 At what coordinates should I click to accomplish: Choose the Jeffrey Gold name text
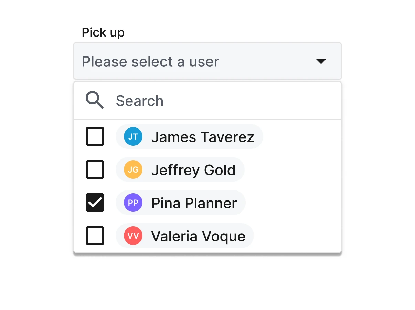click(x=193, y=170)
